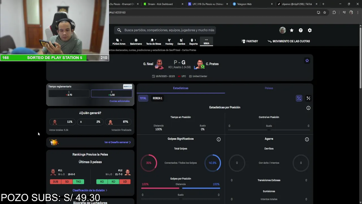Click the C. Prates fighter photo
This screenshot has width=362, height=204.
click(200, 64)
